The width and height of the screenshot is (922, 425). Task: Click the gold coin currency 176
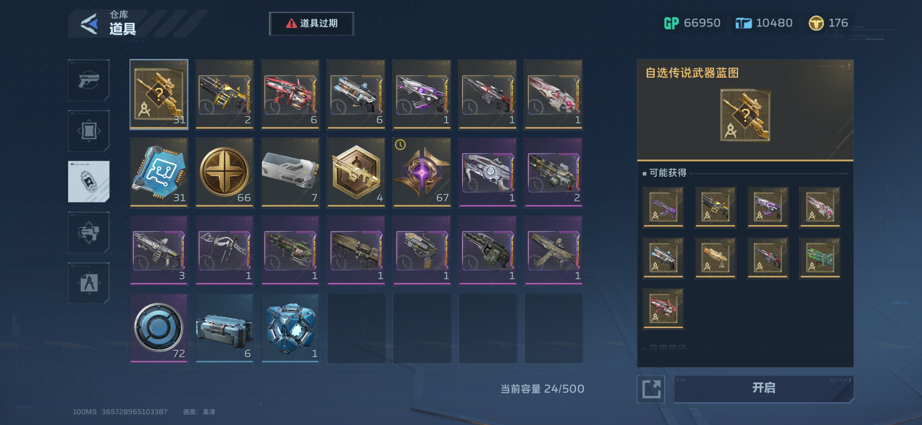[828, 23]
